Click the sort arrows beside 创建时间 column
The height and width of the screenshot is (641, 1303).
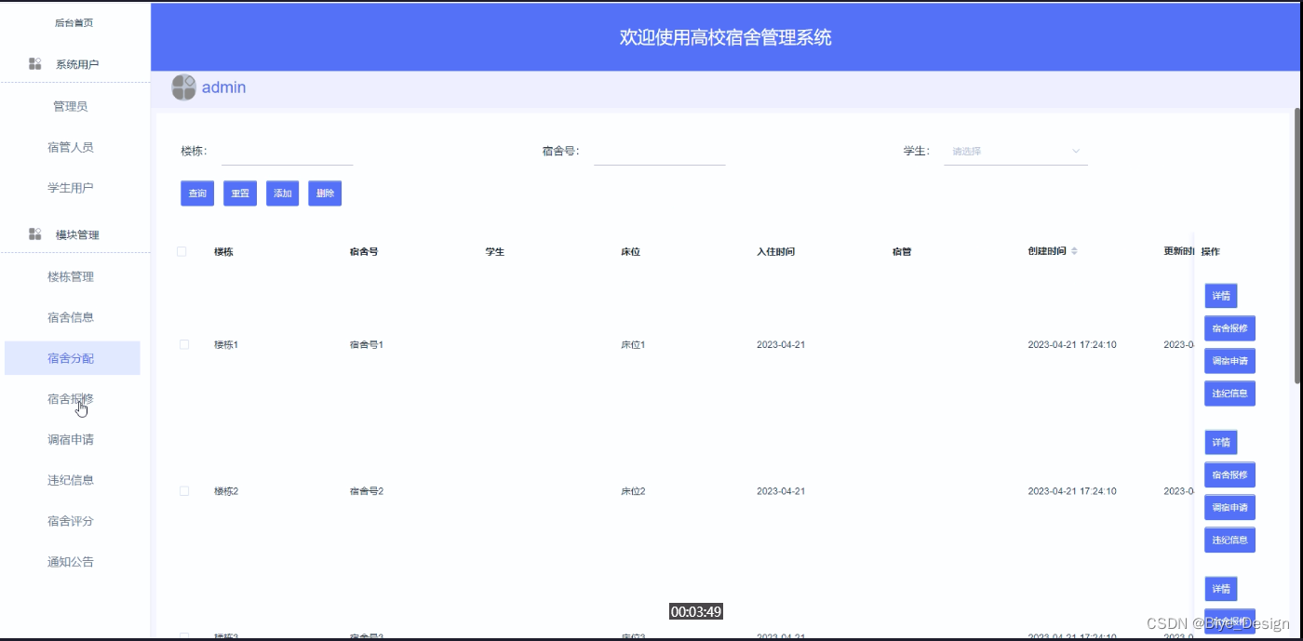pos(1076,251)
